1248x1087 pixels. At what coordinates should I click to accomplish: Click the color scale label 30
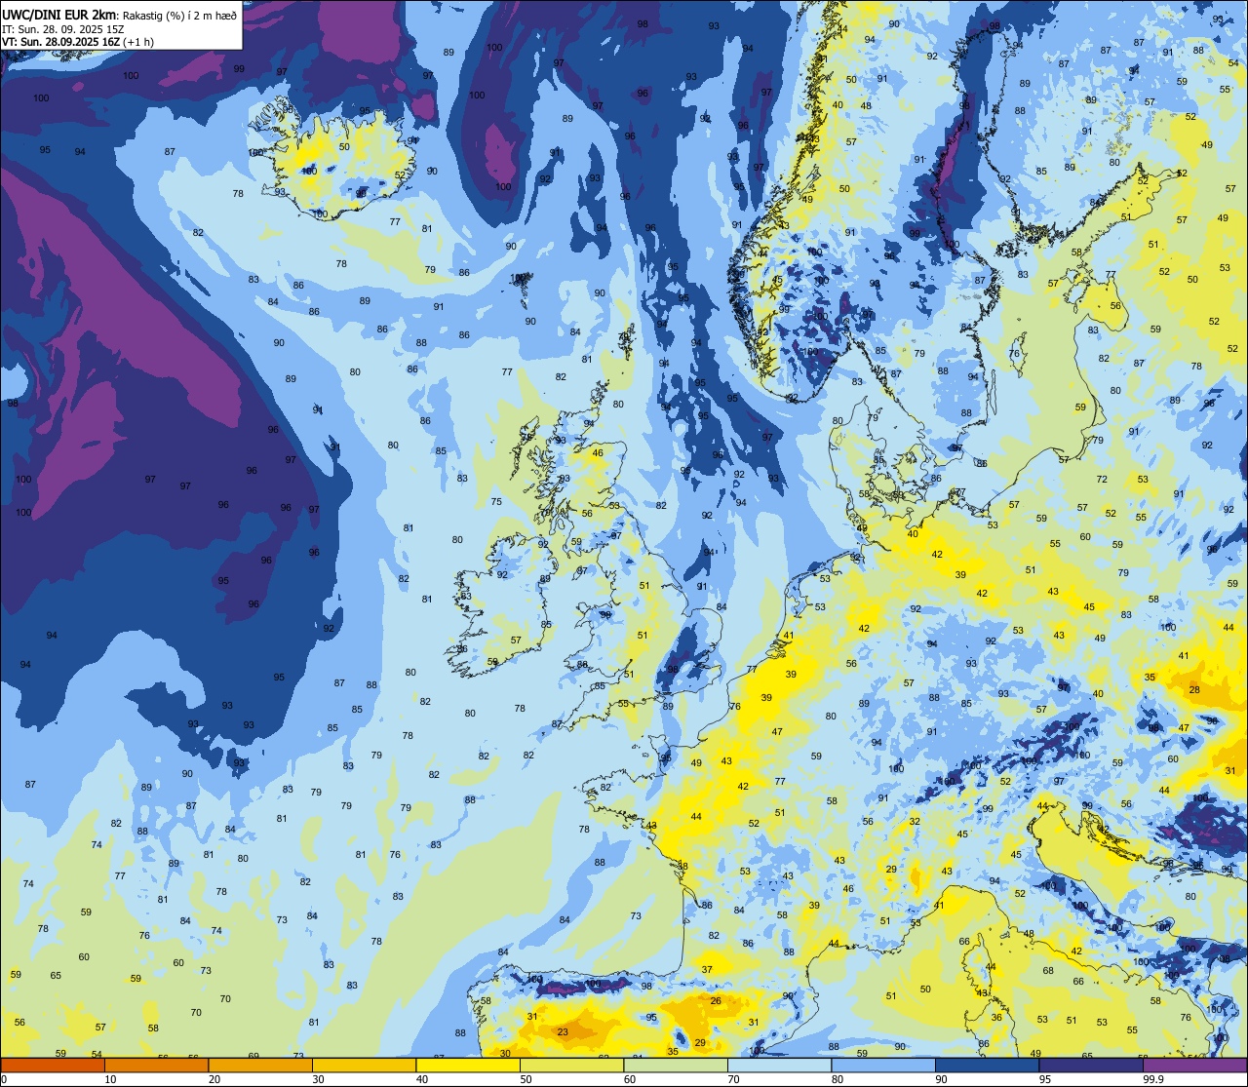tap(318, 1079)
